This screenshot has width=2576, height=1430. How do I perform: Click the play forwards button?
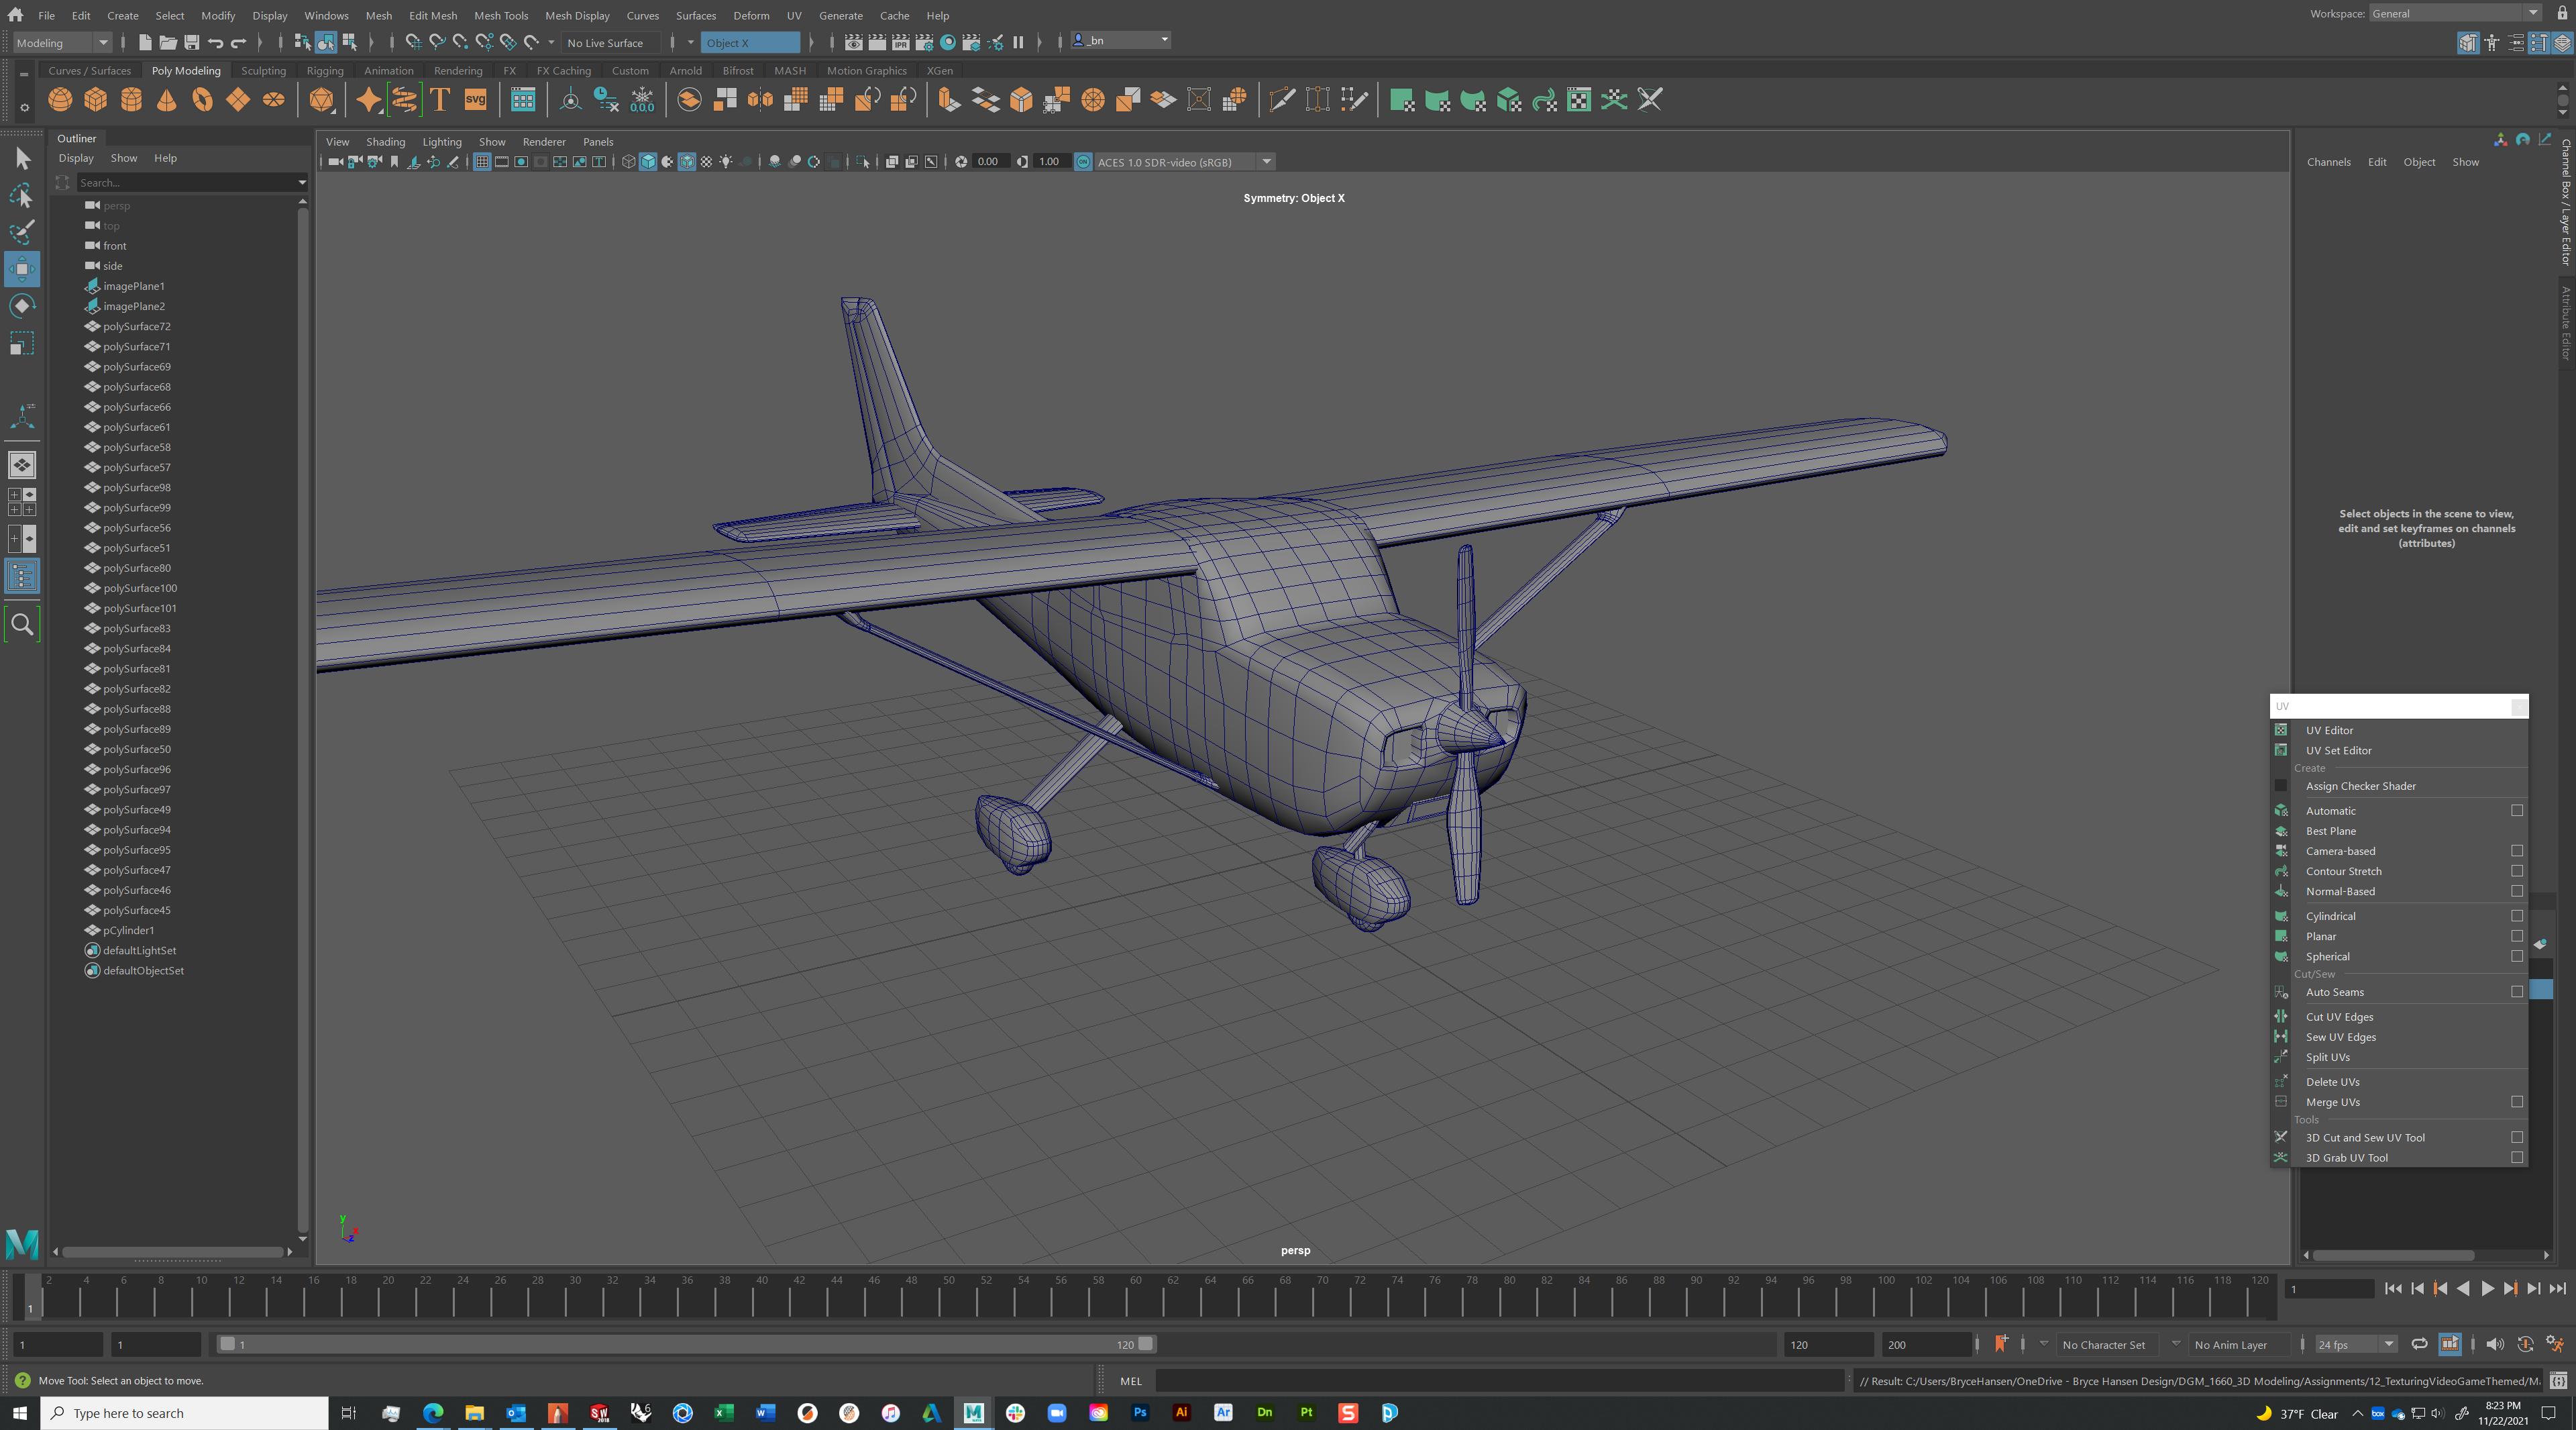coord(2487,1288)
